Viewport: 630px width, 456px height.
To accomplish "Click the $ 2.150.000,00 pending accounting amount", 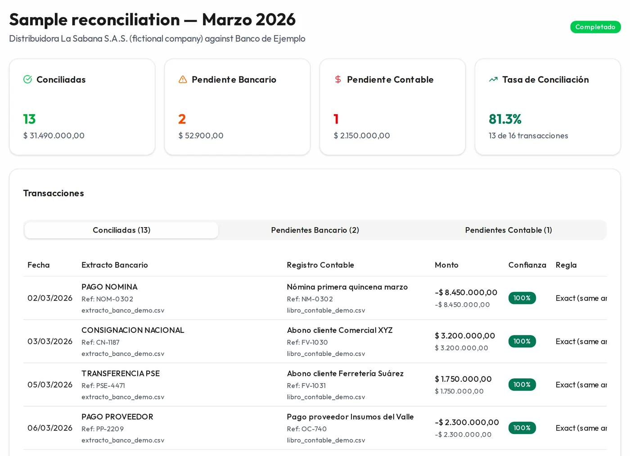I will tap(362, 135).
